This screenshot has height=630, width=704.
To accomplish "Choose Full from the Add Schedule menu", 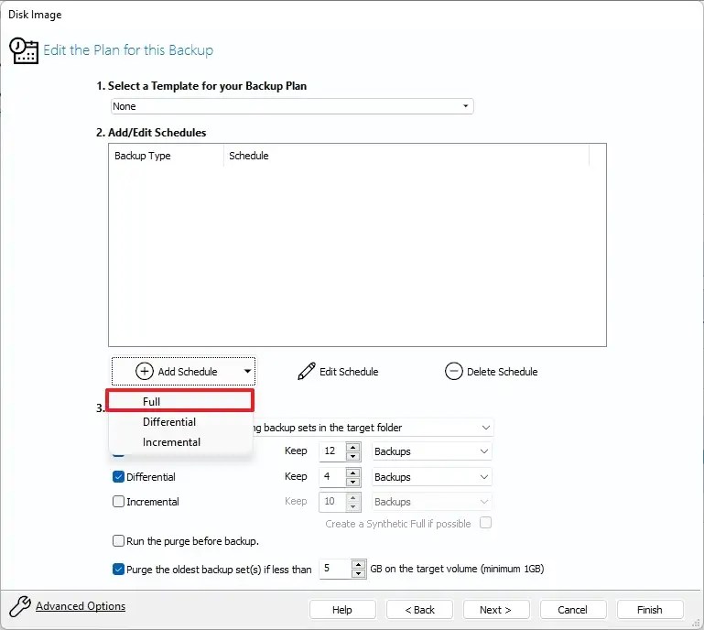I will tap(180, 401).
